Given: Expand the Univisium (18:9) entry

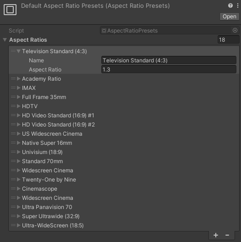Looking at the screenshot, I should point(19,152).
